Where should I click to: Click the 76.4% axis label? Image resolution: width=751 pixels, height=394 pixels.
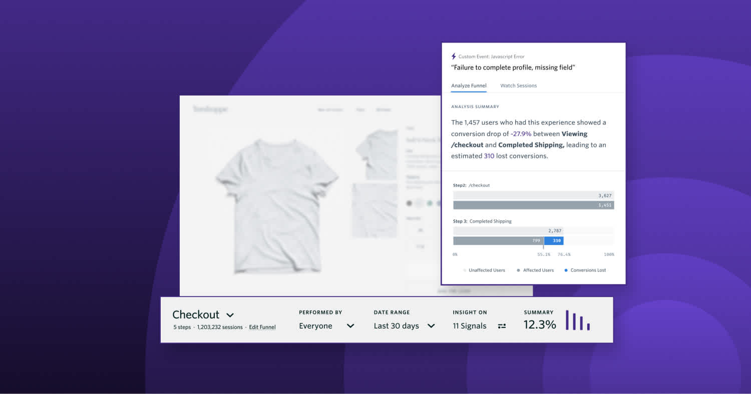[564, 254]
